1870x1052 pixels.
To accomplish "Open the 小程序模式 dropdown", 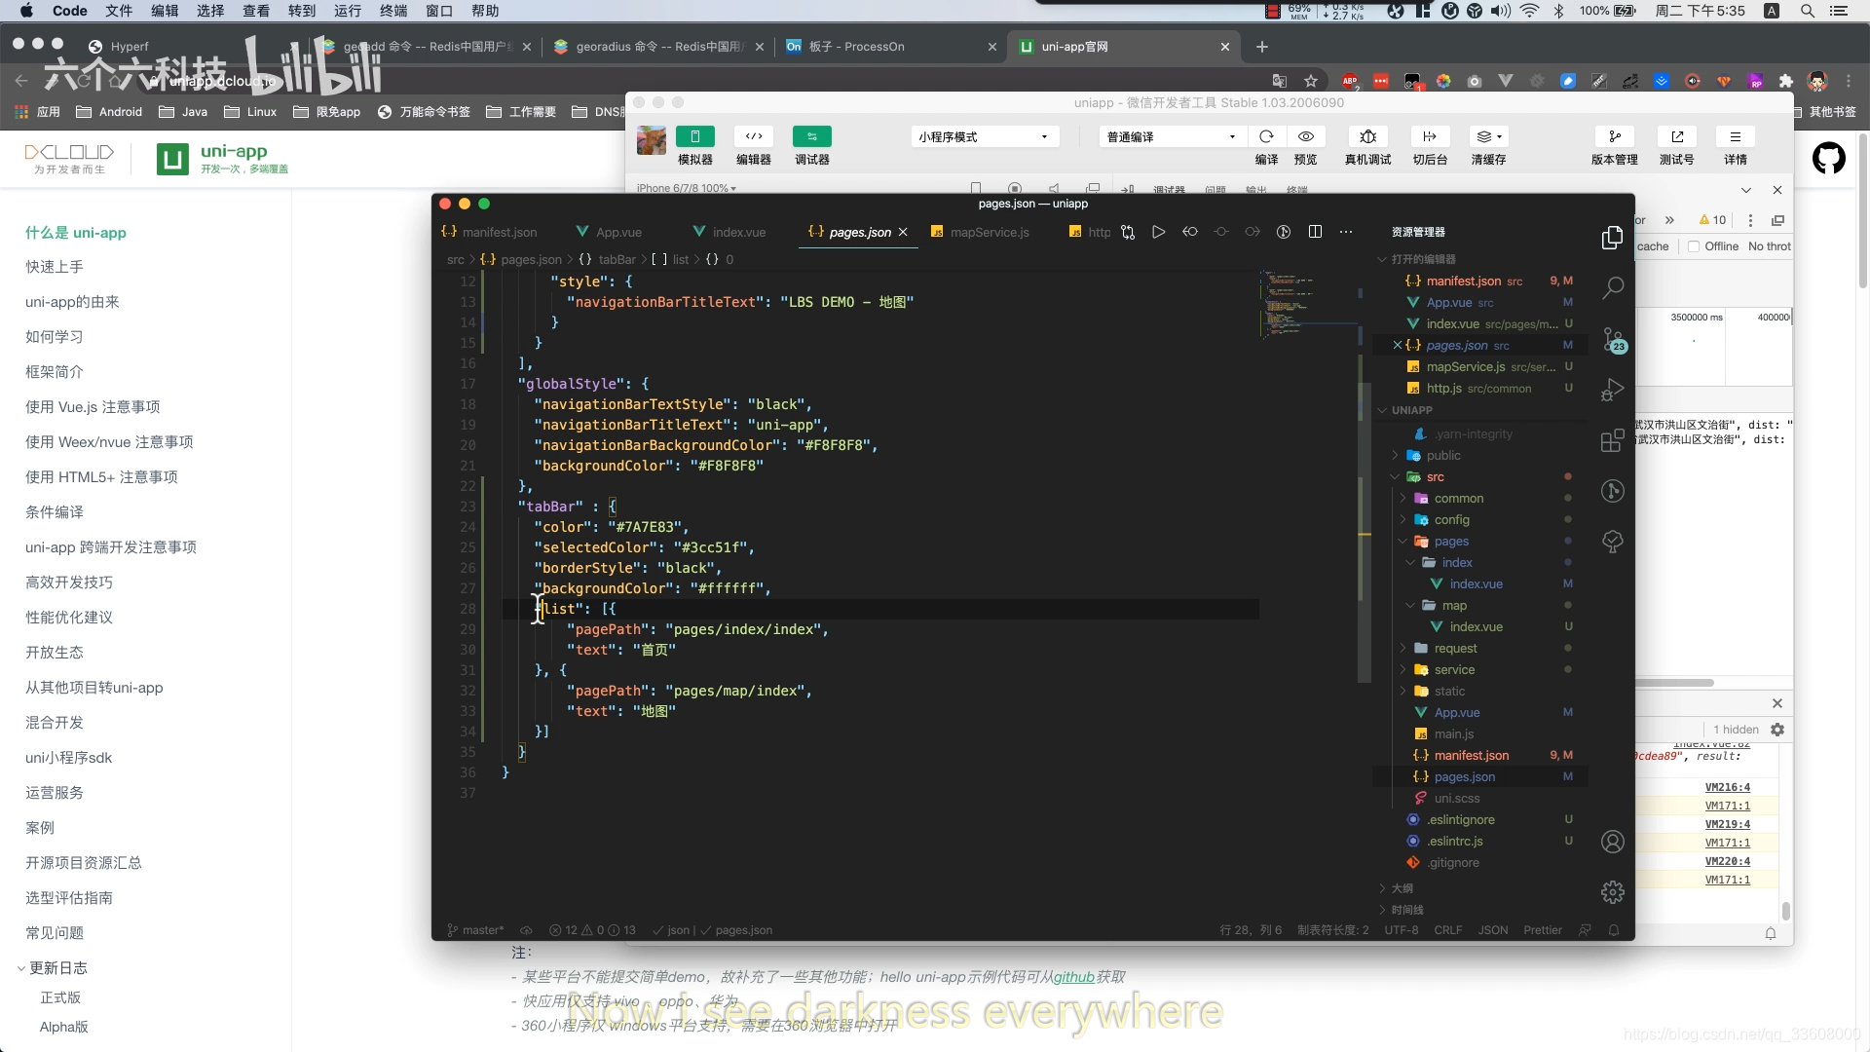I will tap(984, 136).
